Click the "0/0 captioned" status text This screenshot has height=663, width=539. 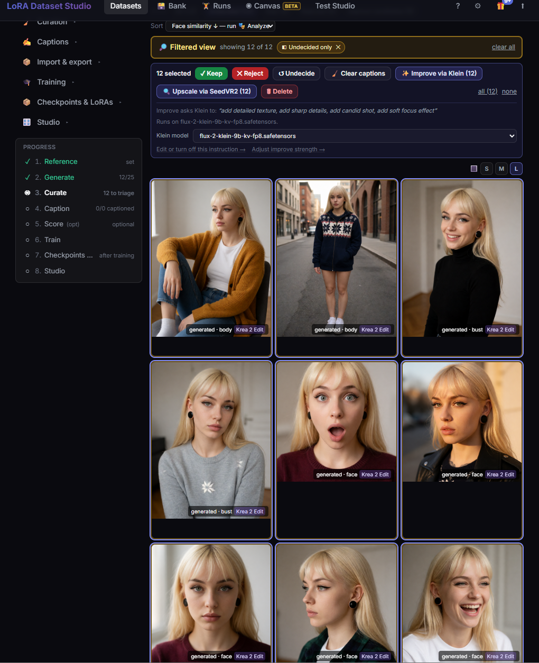[115, 209]
